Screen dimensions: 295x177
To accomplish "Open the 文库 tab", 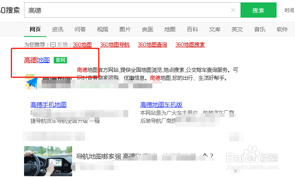I will [215, 29].
